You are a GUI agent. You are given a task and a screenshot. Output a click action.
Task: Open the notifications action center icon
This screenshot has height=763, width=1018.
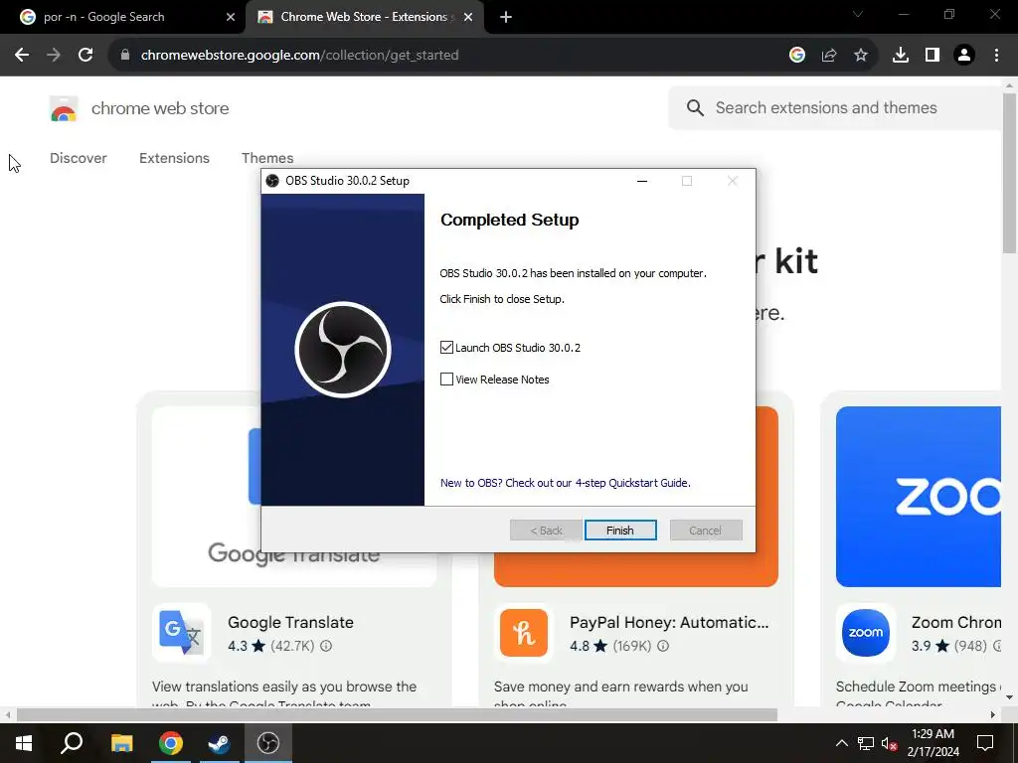[x=985, y=743]
